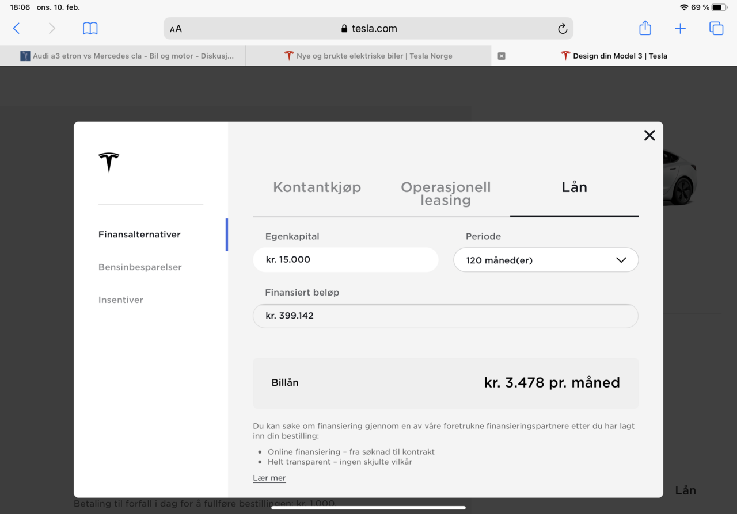The image size is (737, 514).
Task: Click the Finansiert beløp label
Action: coord(302,293)
